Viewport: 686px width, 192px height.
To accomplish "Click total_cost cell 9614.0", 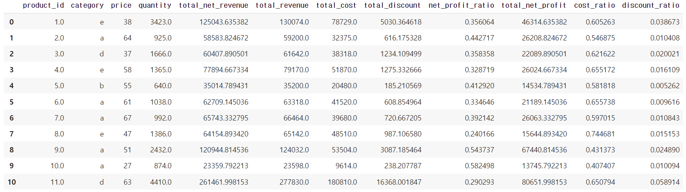I will tap(346, 166).
